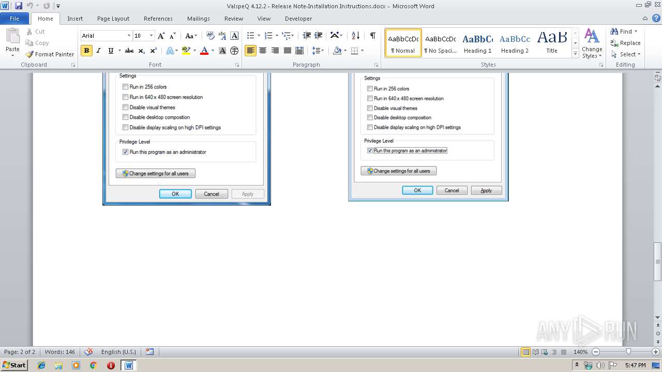Click the distributed alignment icon

[299, 51]
